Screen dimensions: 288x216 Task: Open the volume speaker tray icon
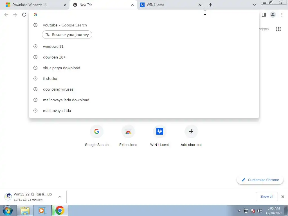click(x=260, y=211)
